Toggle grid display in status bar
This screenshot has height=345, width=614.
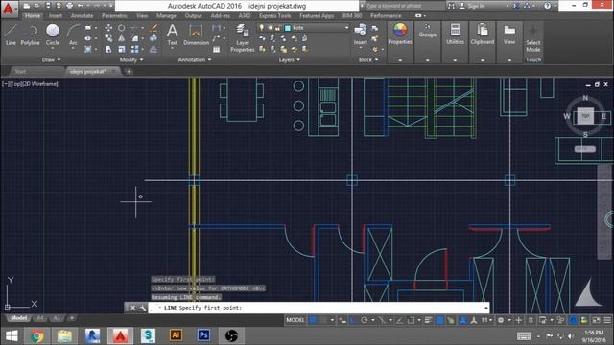click(313, 320)
